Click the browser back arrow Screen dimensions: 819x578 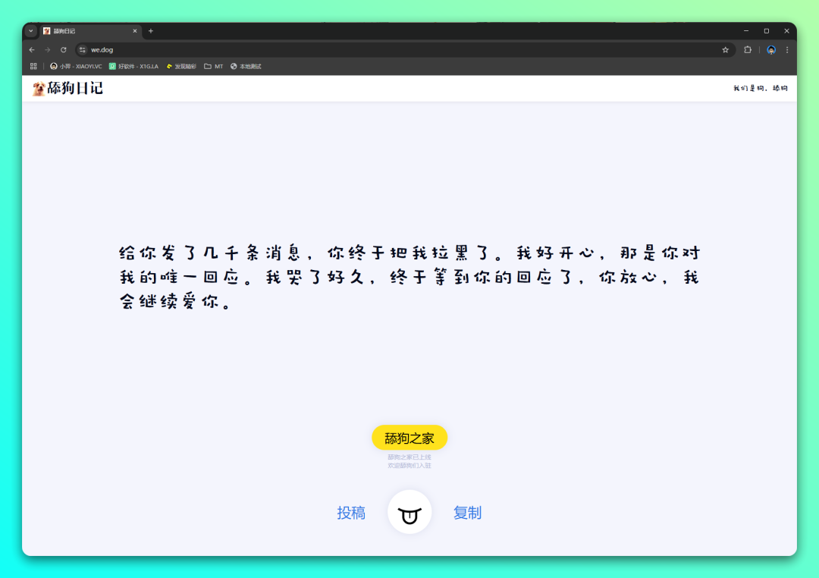(x=32, y=49)
